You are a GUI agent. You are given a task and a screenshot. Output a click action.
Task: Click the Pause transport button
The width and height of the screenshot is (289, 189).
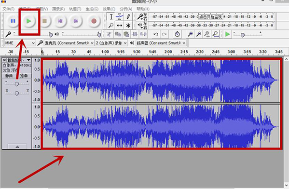point(13,21)
